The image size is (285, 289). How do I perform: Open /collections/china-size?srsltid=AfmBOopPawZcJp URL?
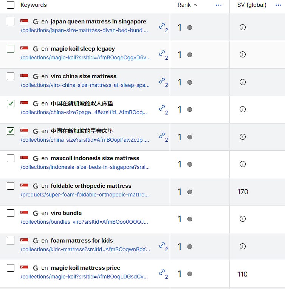(85, 140)
